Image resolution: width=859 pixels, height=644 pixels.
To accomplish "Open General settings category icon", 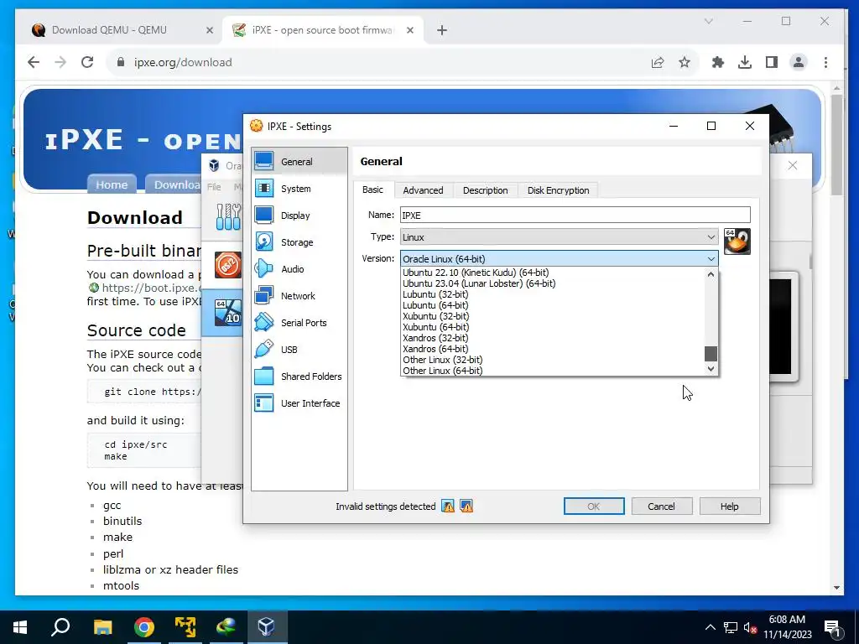I will [x=264, y=161].
